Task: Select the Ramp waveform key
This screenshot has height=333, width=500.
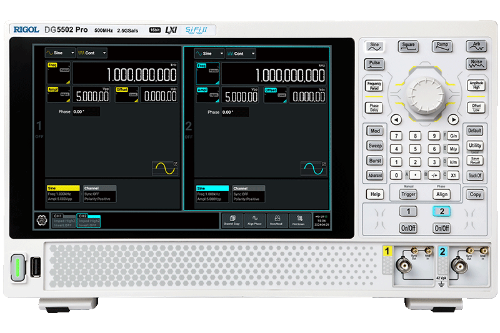Action: click(442, 46)
